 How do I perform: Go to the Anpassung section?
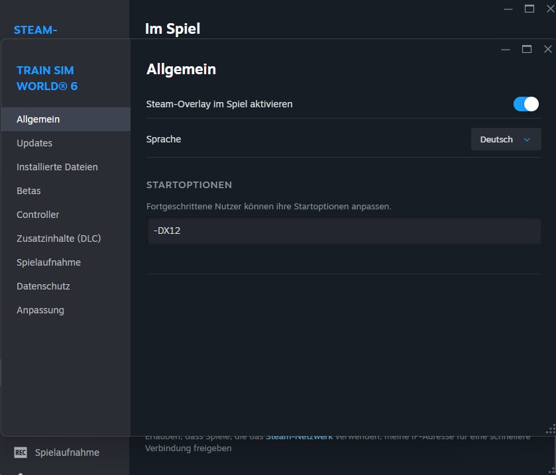coord(40,310)
